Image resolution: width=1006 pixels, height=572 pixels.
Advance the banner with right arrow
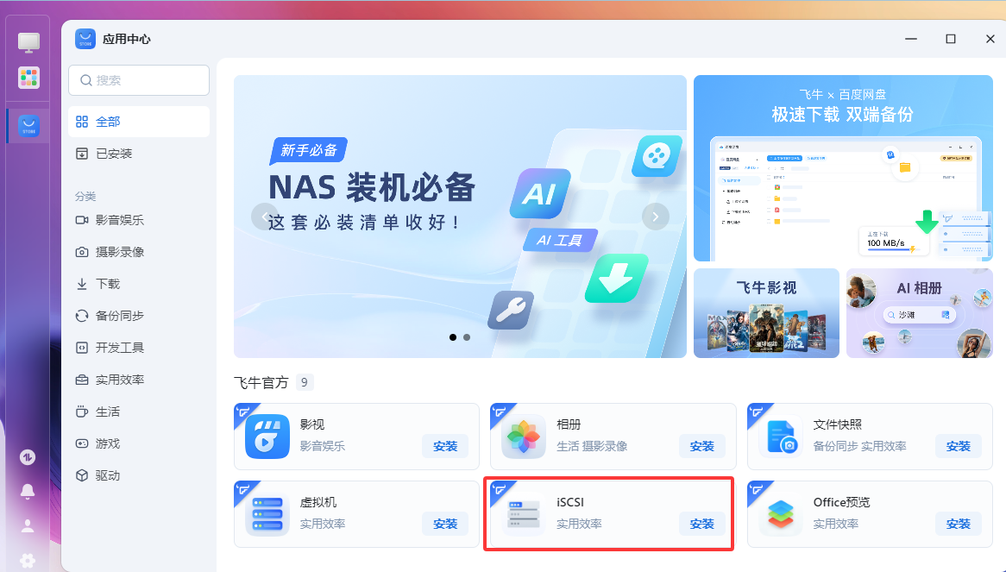click(655, 217)
